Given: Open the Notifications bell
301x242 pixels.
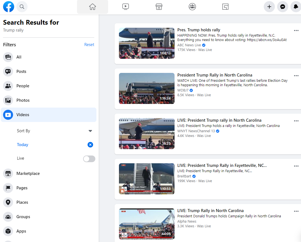Looking at the screenshot, I should (x=296, y=7).
